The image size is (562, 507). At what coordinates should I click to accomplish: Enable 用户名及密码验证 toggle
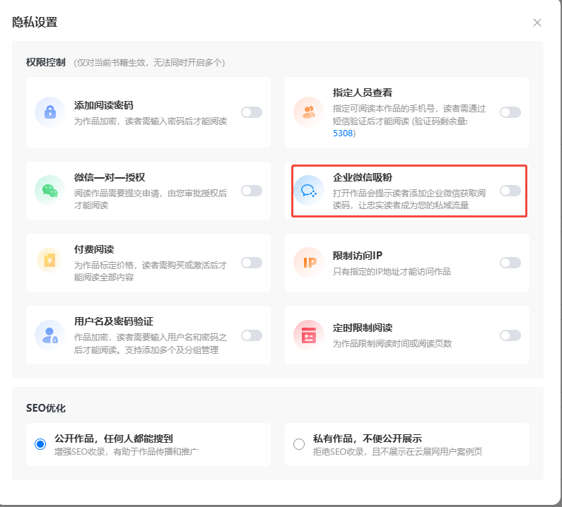(x=251, y=335)
